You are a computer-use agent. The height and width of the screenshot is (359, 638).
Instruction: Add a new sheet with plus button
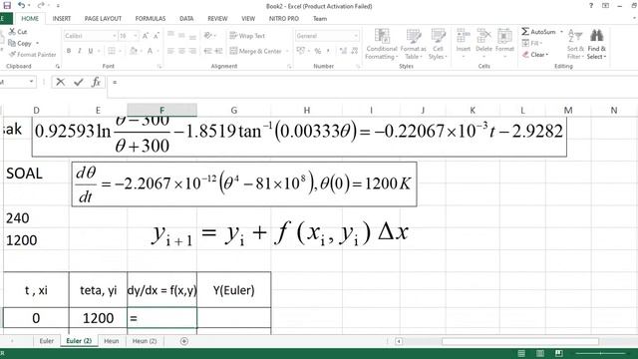183,341
